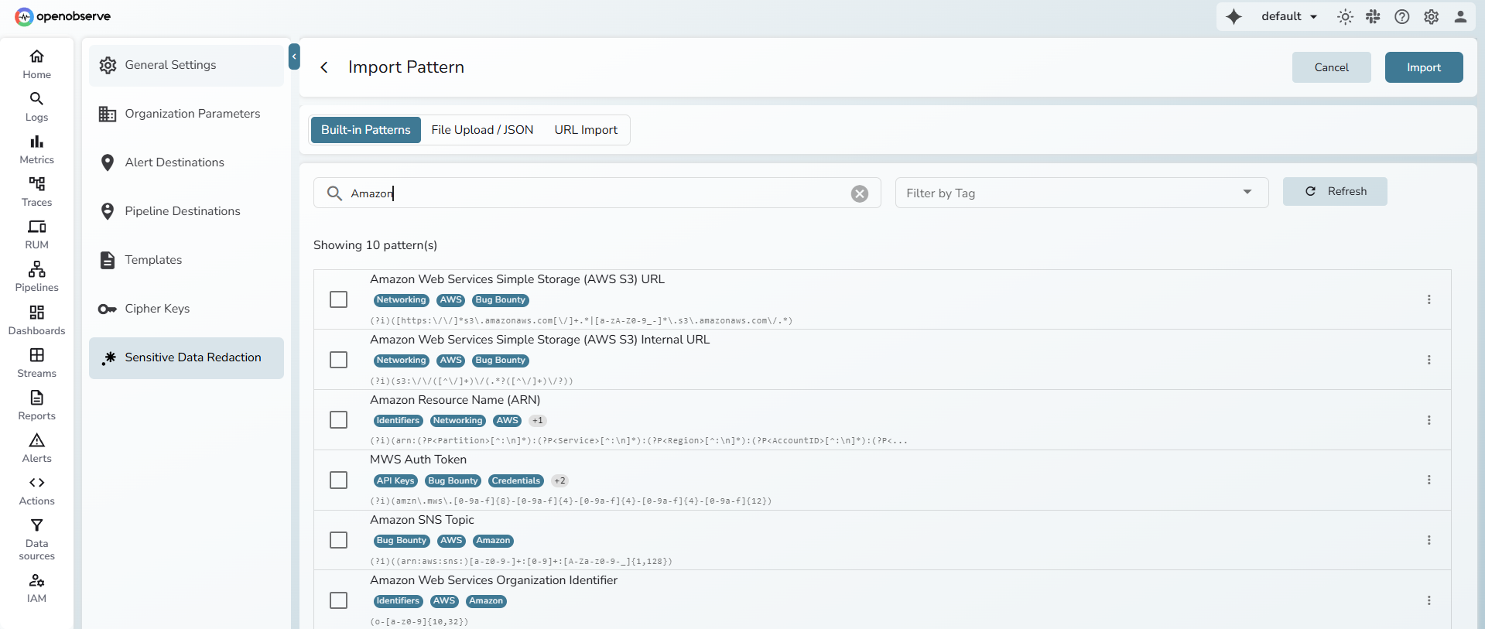1485x629 pixels.
Task: Select the MWS Auth Token checkbox
Action: [x=338, y=480]
